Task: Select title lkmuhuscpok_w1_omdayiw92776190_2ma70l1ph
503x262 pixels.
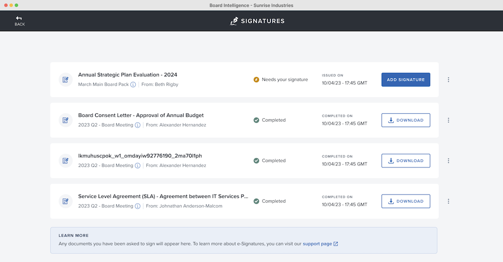Action: 140,156
